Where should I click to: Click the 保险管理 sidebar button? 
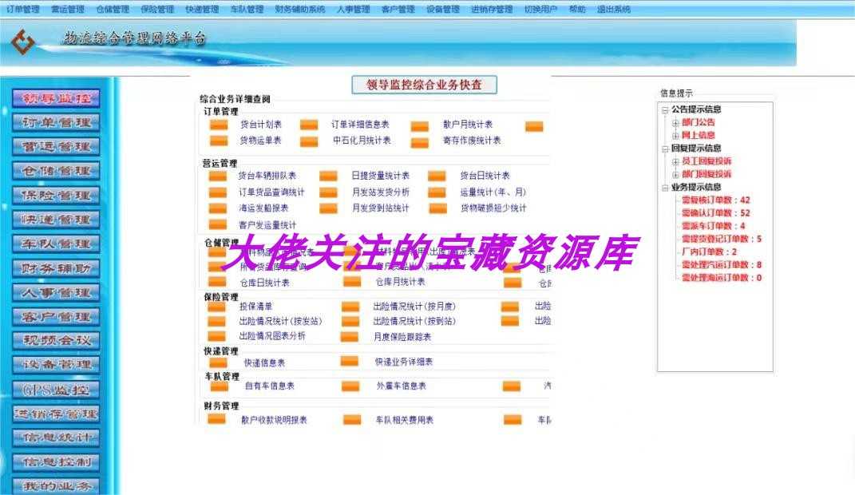(56, 195)
